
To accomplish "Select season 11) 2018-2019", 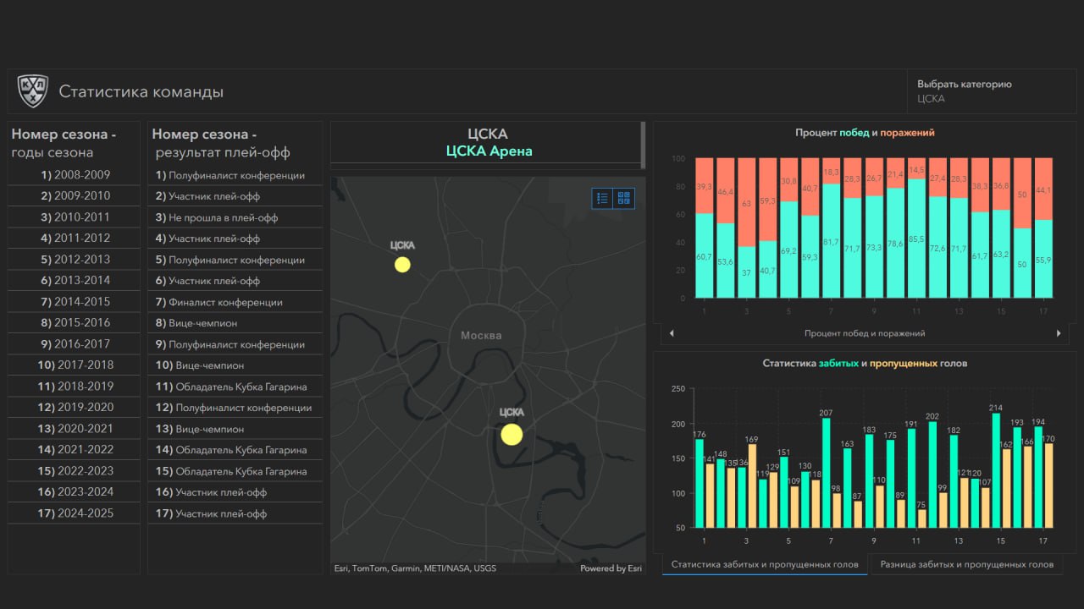I will tap(75, 387).
